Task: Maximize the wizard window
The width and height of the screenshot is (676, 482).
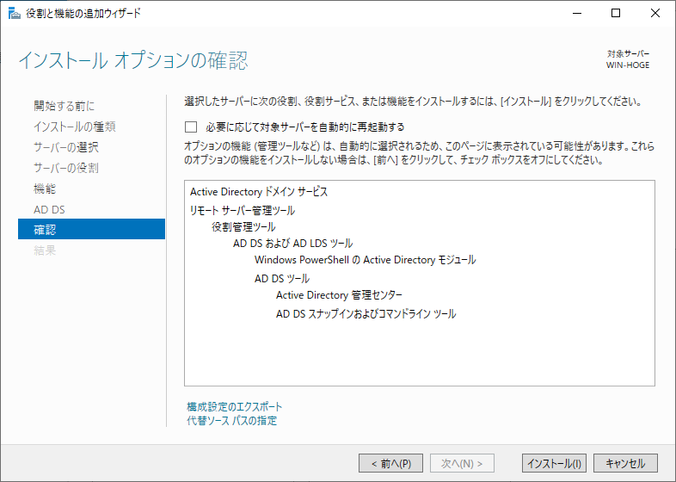Action: [x=616, y=14]
